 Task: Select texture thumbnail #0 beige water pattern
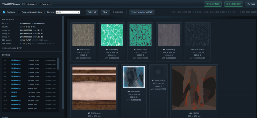pos(84,35)
